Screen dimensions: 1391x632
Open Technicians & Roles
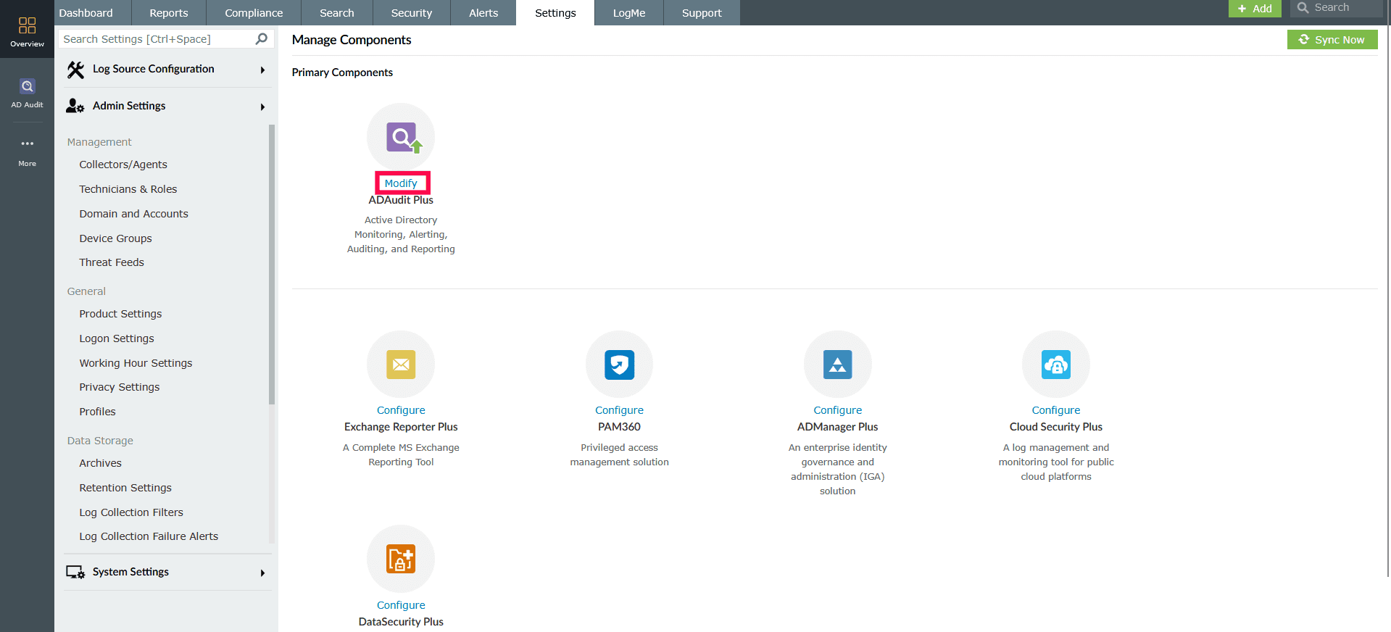click(x=128, y=189)
